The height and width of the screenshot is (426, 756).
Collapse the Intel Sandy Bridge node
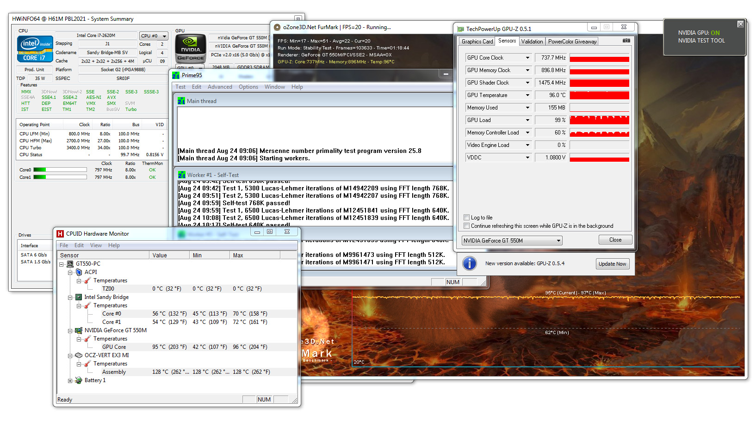point(70,298)
